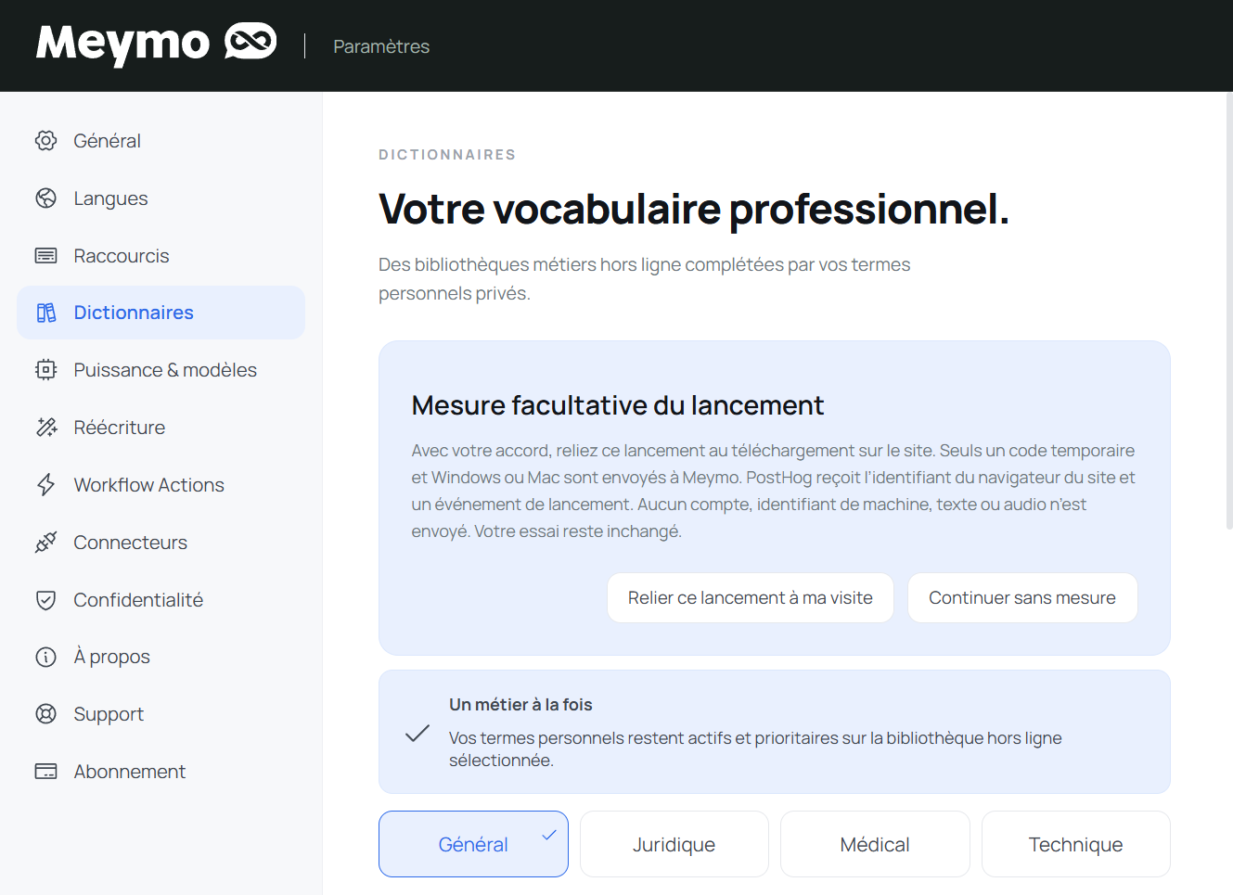Open the Langues settings section
Screen dimensions: 1233x895
click(161, 198)
